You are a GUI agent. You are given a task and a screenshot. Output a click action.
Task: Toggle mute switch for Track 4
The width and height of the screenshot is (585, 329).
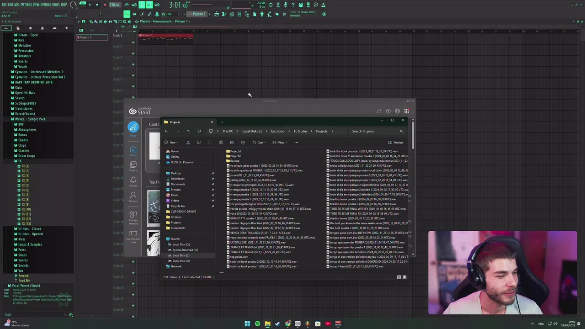click(133, 75)
